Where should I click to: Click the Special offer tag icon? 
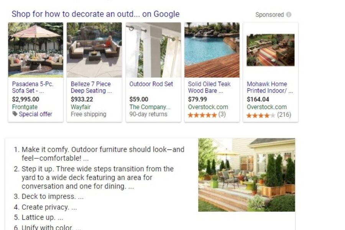(15, 114)
